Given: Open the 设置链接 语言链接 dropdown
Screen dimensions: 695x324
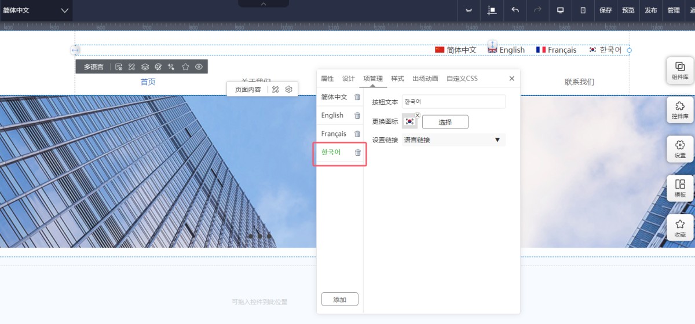Looking at the screenshot, I should click(x=453, y=140).
